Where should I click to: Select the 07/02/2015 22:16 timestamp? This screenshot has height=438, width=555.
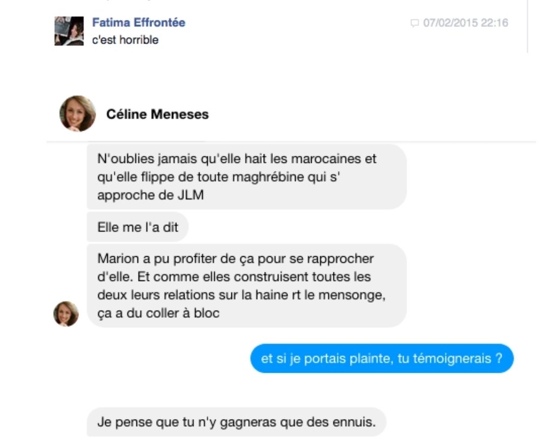click(x=465, y=23)
